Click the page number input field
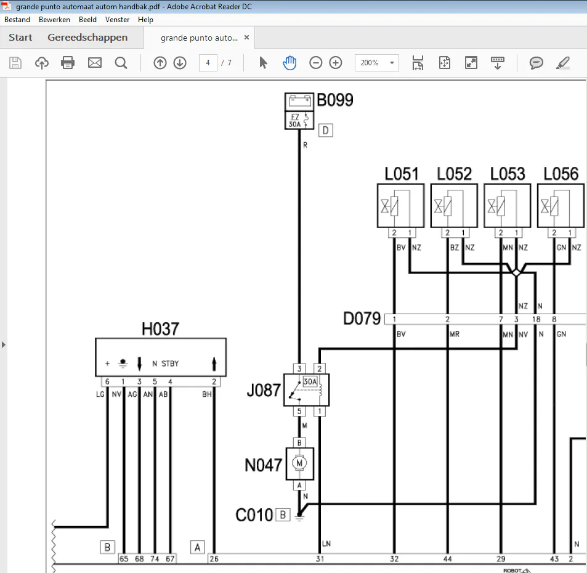This screenshot has height=573, width=587. [x=208, y=63]
